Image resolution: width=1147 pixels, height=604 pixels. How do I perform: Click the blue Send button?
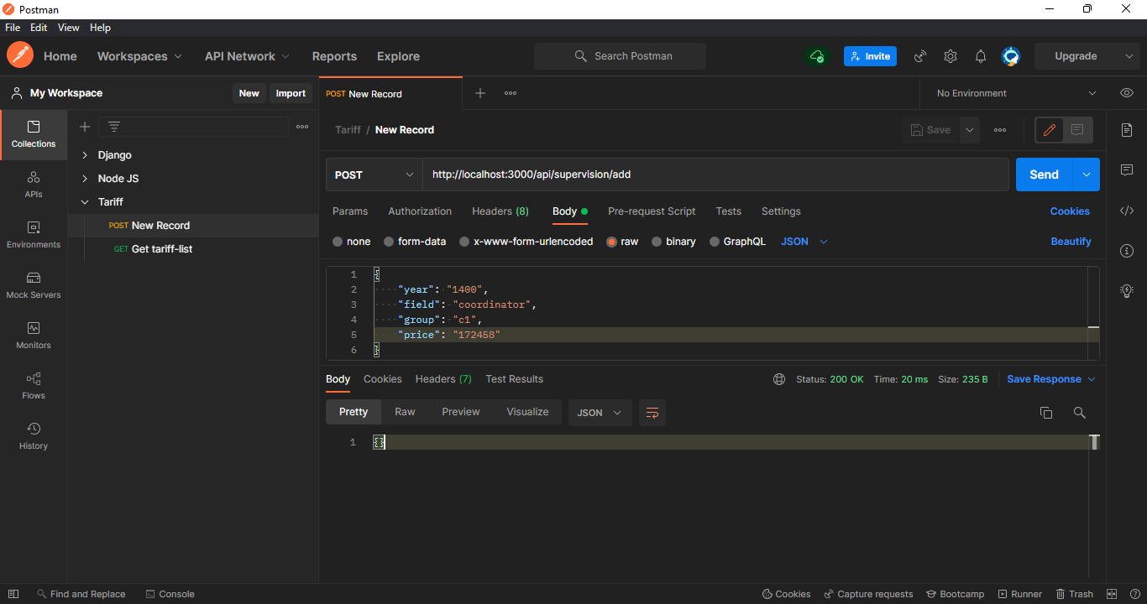pos(1044,174)
